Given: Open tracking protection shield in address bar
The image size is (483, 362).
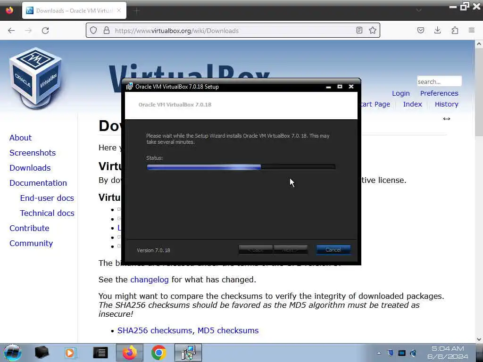Looking at the screenshot, I should (93, 31).
